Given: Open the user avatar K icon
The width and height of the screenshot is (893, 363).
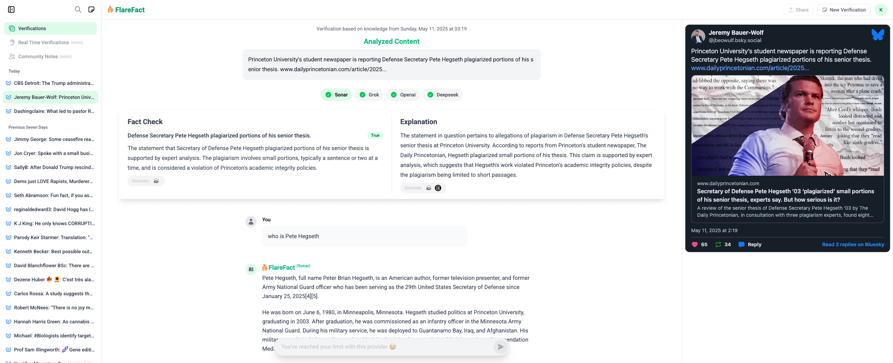Looking at the screenshot, I should (881, 10).
